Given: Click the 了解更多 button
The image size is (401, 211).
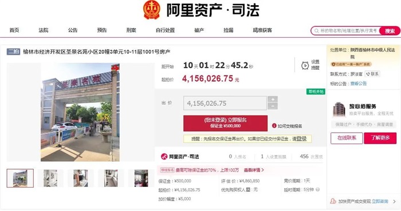Looking at the screenshot, I should pyautogui.click(x=380, y=138).
